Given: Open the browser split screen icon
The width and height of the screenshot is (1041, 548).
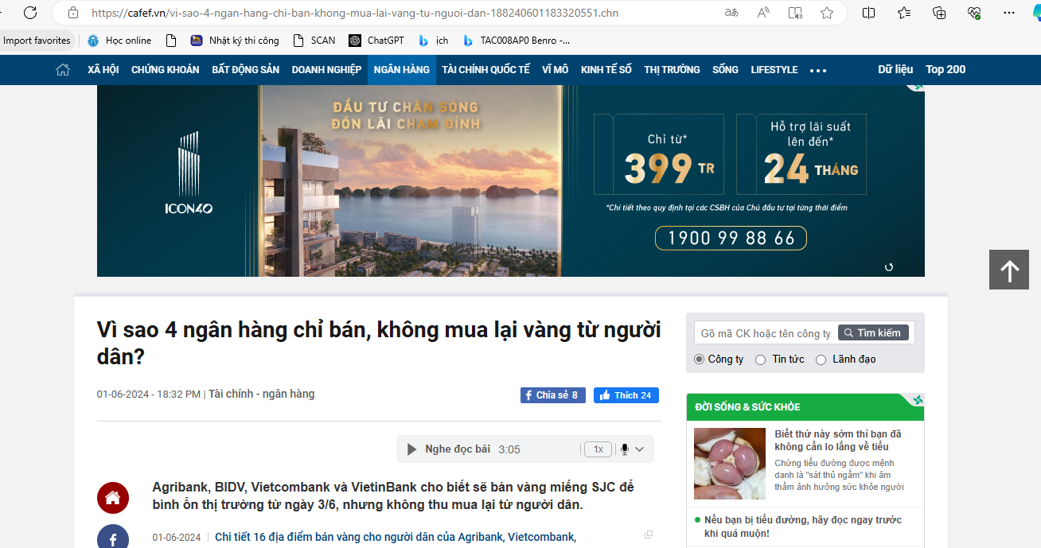Looking at the screenshot, I should point(868,13).
